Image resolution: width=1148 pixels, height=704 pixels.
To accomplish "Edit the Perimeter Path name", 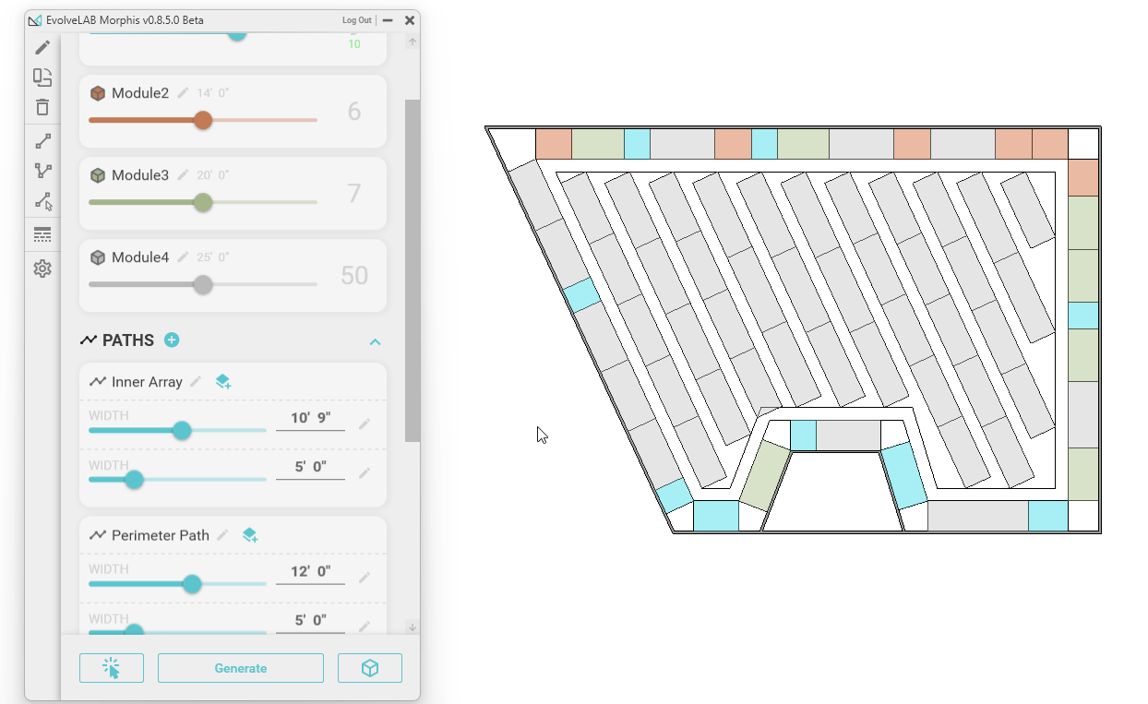I will pyautogui.click(x=222, y=535).
